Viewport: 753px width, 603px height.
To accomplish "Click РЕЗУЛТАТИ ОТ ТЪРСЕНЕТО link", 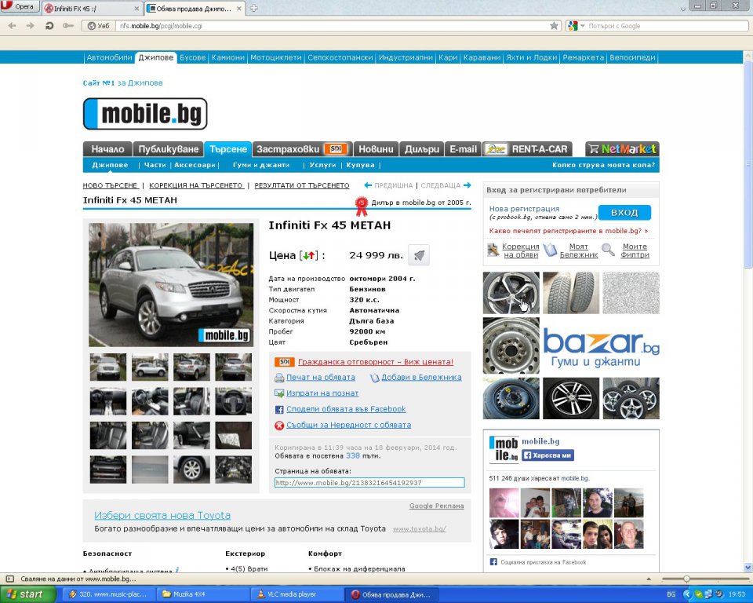I will (301, 185).
